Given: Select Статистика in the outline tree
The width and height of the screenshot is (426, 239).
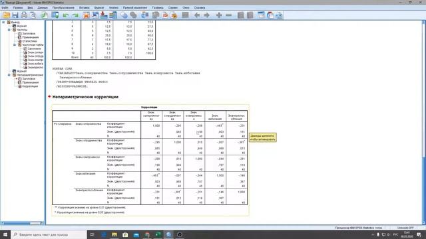Looking at the screenshot, I should (29, 41).
